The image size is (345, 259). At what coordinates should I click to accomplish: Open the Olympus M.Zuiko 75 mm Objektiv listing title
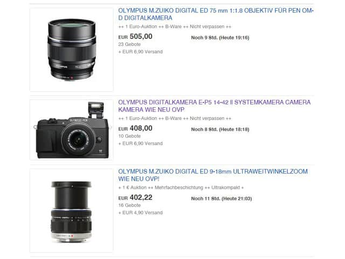coord(216,14)
